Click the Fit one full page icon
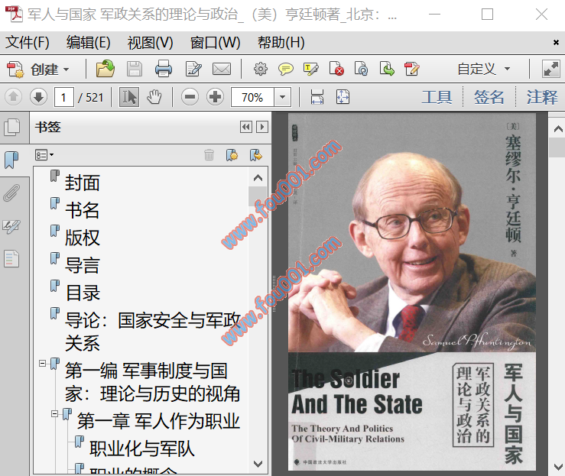 (343, 97)
